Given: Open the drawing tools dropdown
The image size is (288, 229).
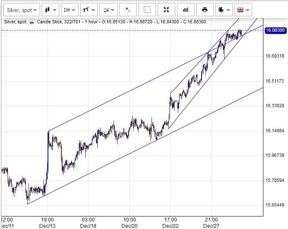Looking at the screenshot, I should (89, 10).
